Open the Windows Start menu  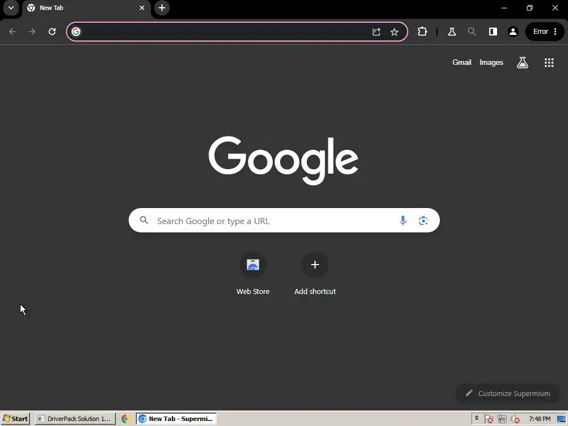click(x=15, y=419)
